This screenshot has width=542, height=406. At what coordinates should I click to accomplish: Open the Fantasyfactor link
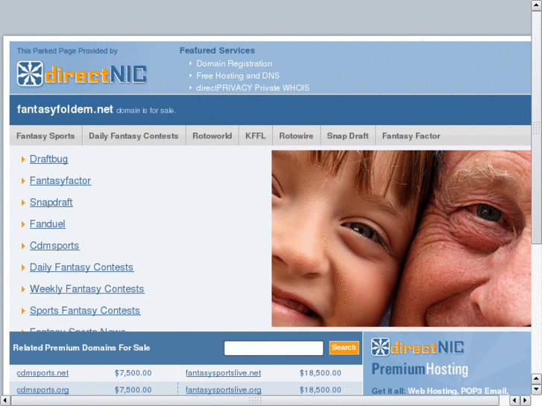(60, 181)
